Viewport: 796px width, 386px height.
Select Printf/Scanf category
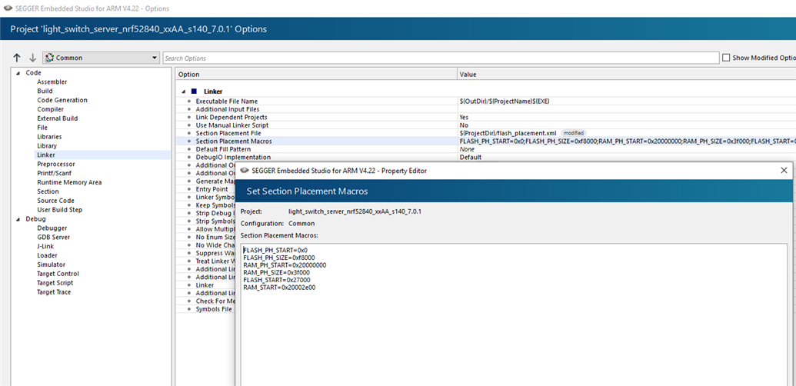pos(55,173)
